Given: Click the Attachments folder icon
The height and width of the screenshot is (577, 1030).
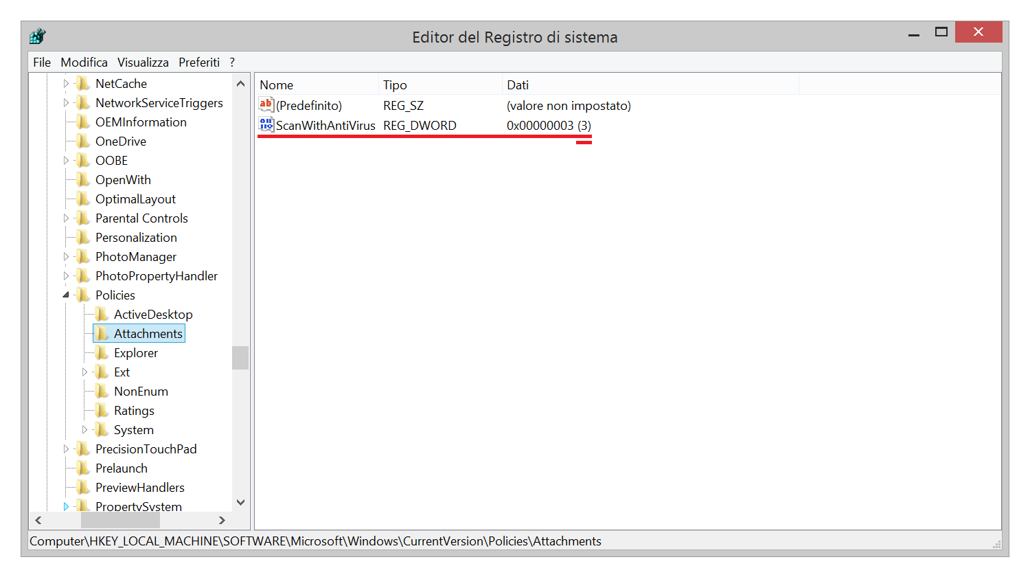Looking at the screenshot, I should pos(102,334).
